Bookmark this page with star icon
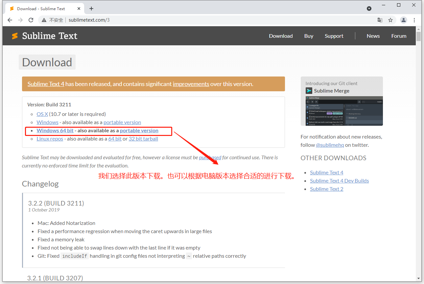This screenshot has height=284, width=424. point(390,20)
